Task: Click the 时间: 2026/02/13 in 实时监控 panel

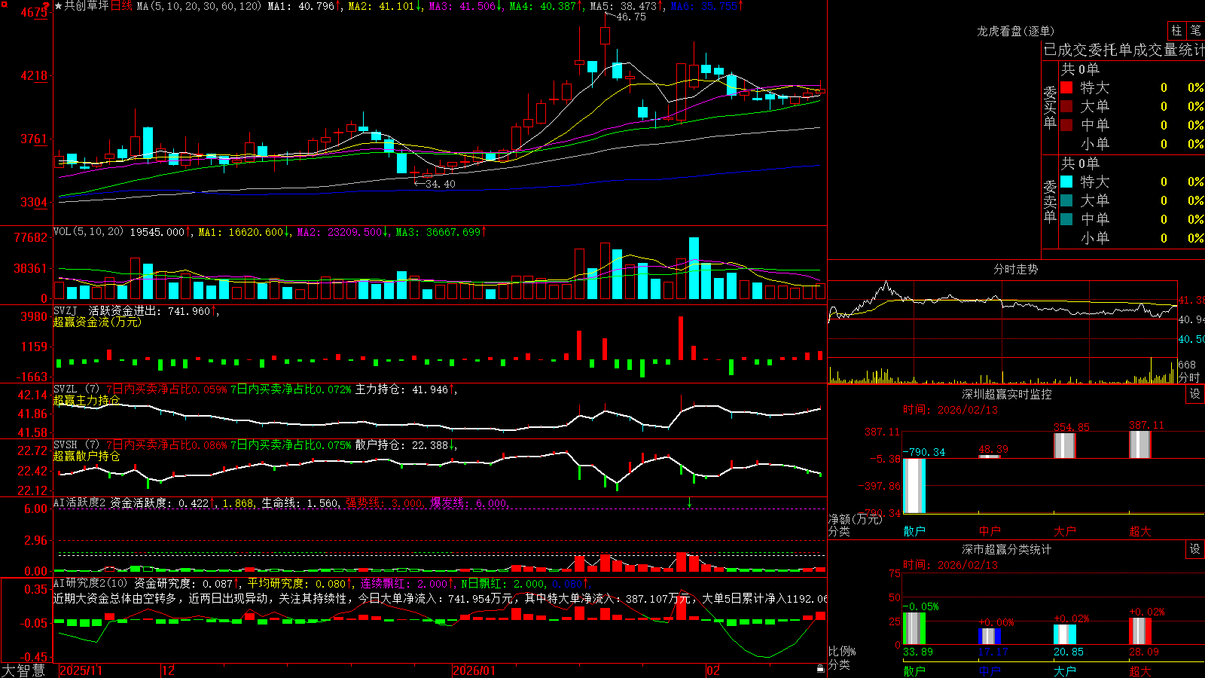Action: tap(950, 410)
